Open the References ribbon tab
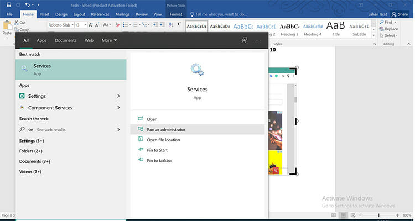The width and height of the screenshot is (415, 221). click(100, 14)
